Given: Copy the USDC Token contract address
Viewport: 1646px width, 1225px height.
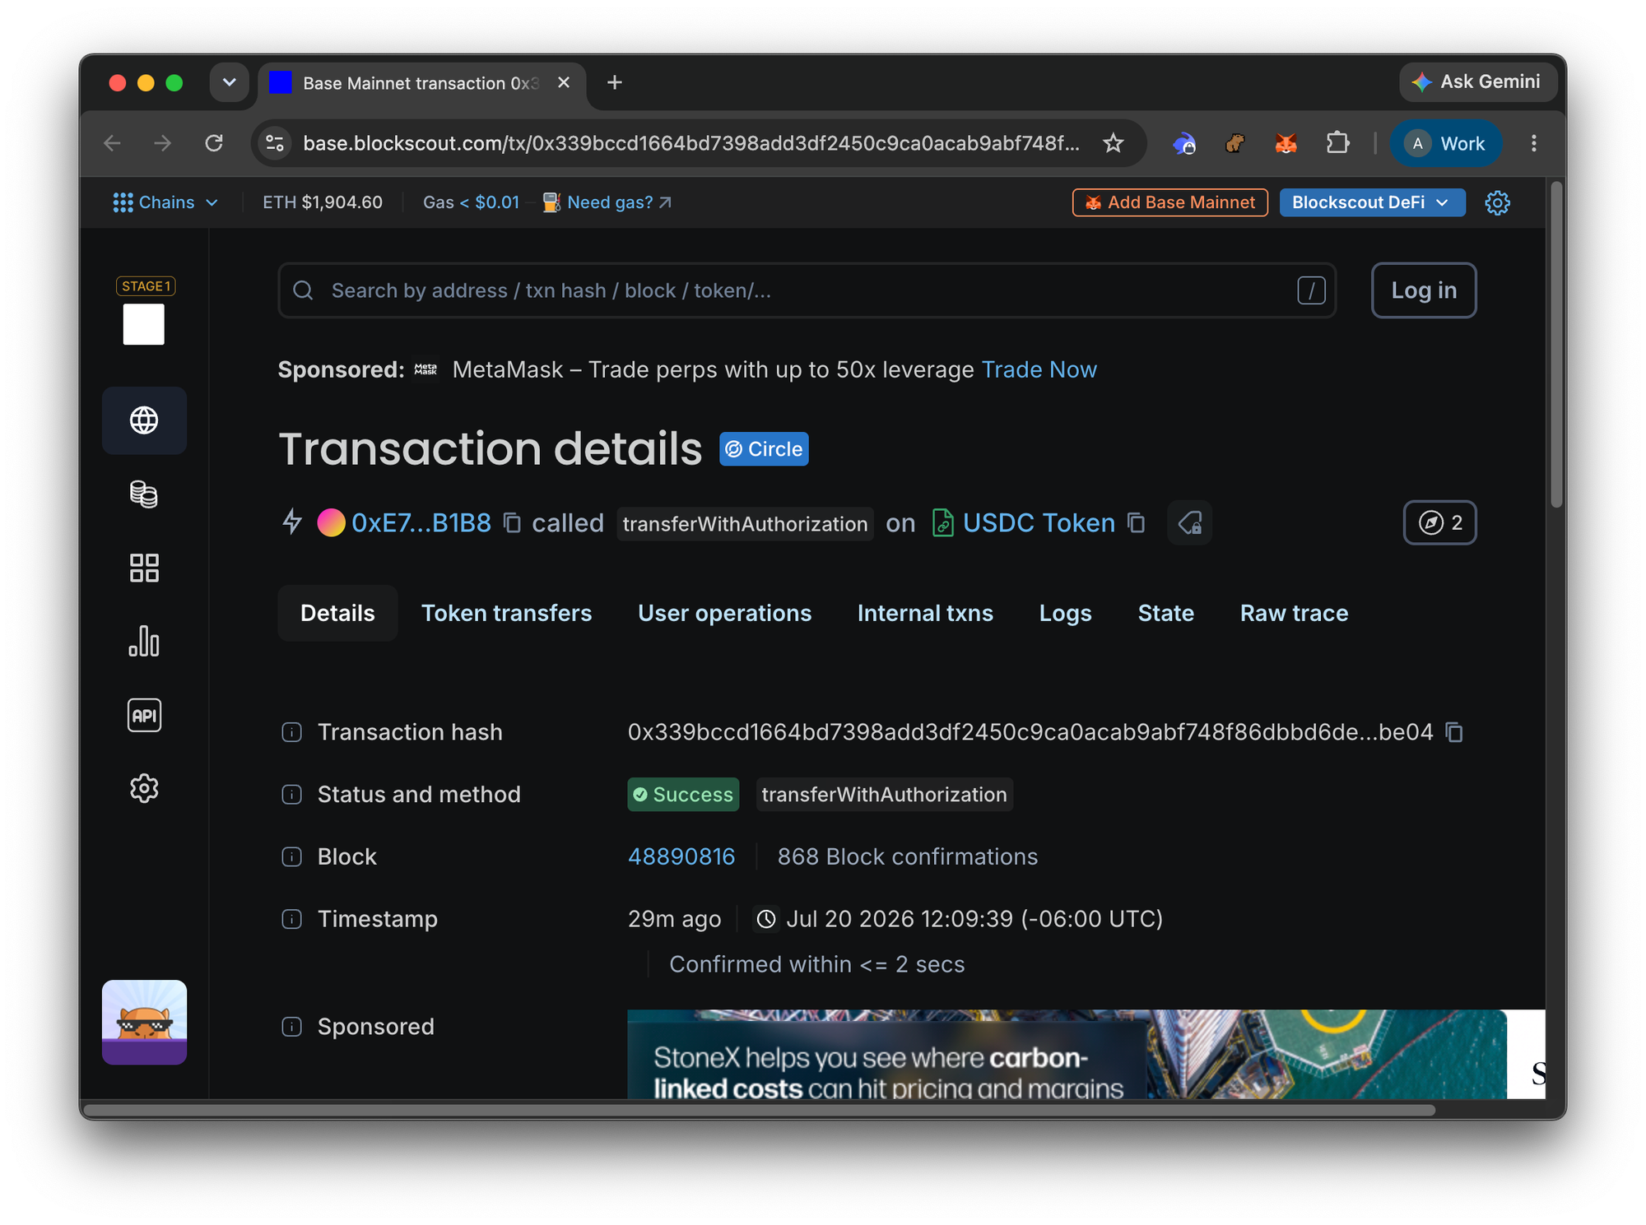Looking at the screenshot, I should tap(1137, 523).
